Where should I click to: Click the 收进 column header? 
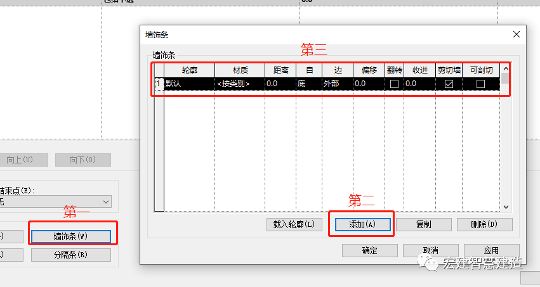[x=419, y=70]
